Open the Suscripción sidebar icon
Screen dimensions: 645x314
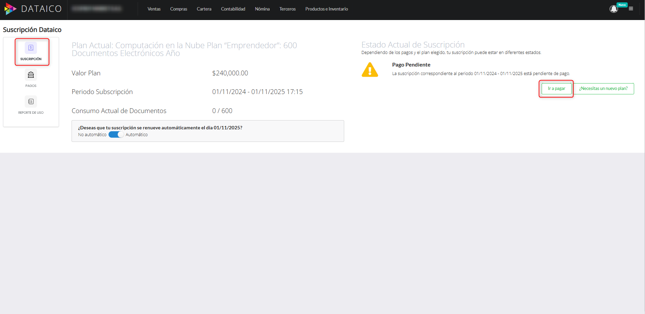(x=31, y=48)
